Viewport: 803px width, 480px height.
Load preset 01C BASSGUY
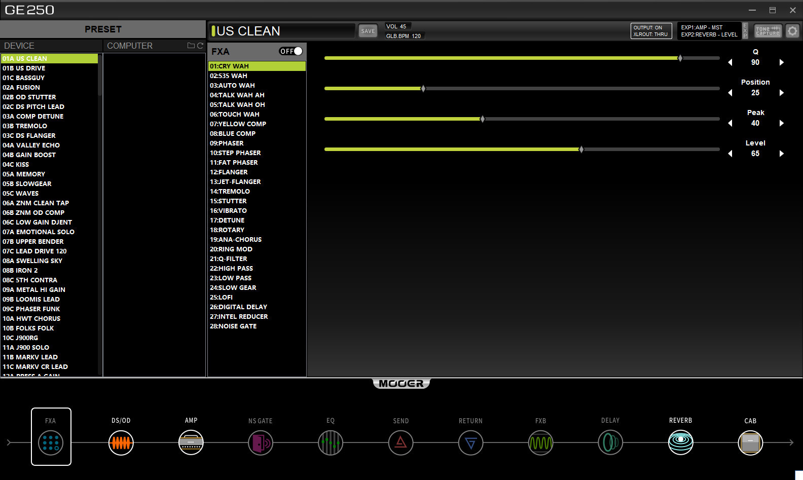pyautogui.click(x=50, y=78)
